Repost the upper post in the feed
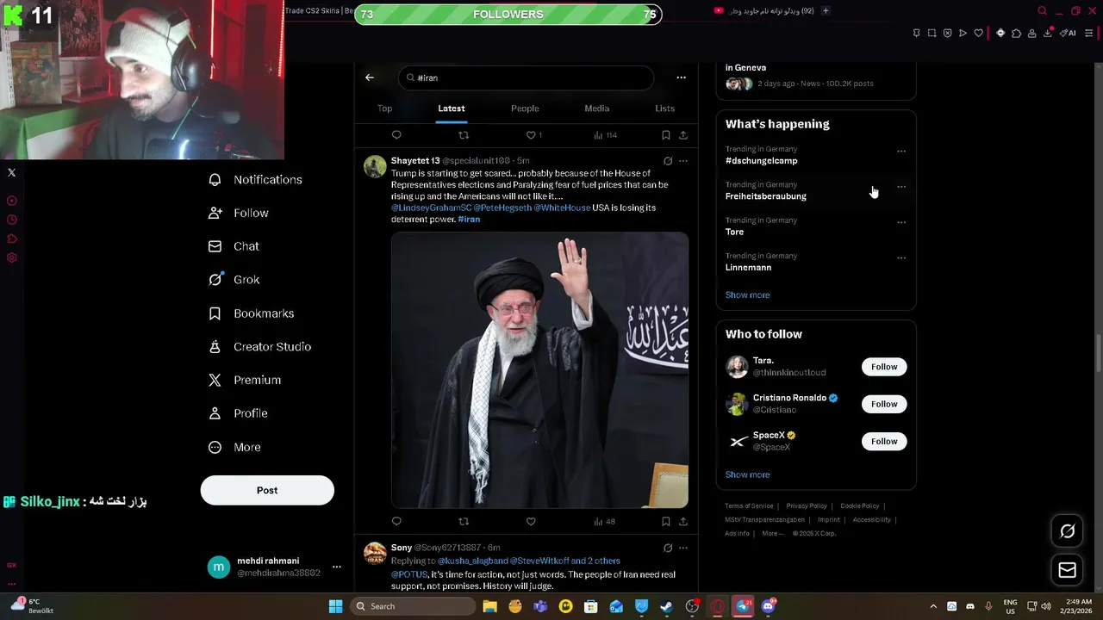Screen dimensions: 1103x620 464,135
